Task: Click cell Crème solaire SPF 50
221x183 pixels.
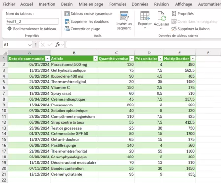Action: tap(74, 134)
